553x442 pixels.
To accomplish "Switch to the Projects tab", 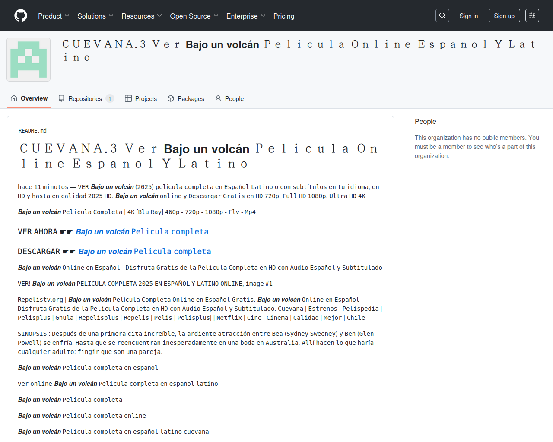I will [141, 98].
